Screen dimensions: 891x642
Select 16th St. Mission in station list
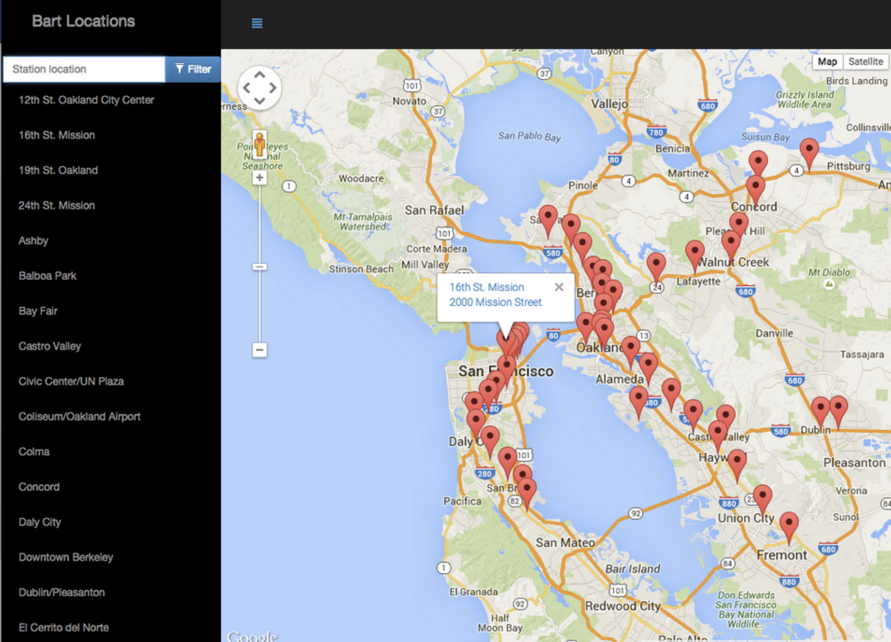click(56, 135)
